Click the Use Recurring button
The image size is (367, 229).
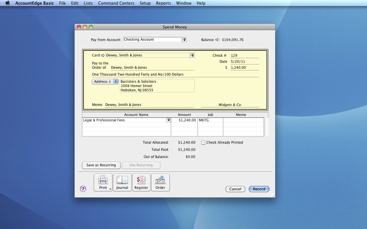point(141,165)
